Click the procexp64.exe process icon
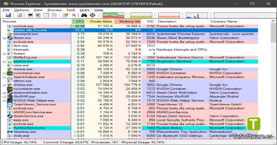Image resolution: width=277 pixels, height=145 pixels. click(10, 34)
